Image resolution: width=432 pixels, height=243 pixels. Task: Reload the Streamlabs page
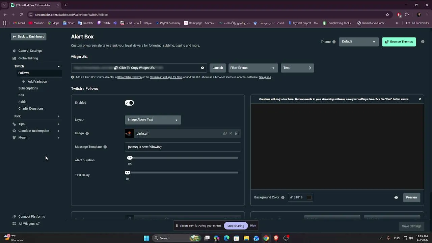[21, 15]
